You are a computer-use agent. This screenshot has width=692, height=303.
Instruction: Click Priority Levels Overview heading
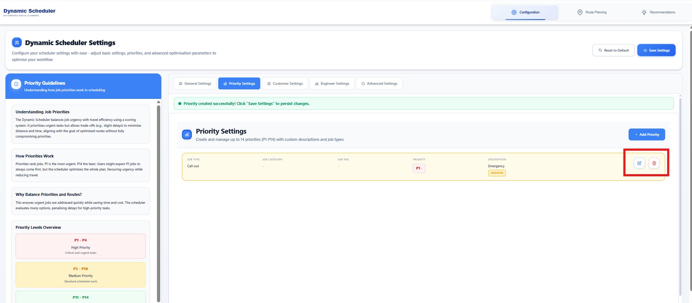tap(38, 227)
